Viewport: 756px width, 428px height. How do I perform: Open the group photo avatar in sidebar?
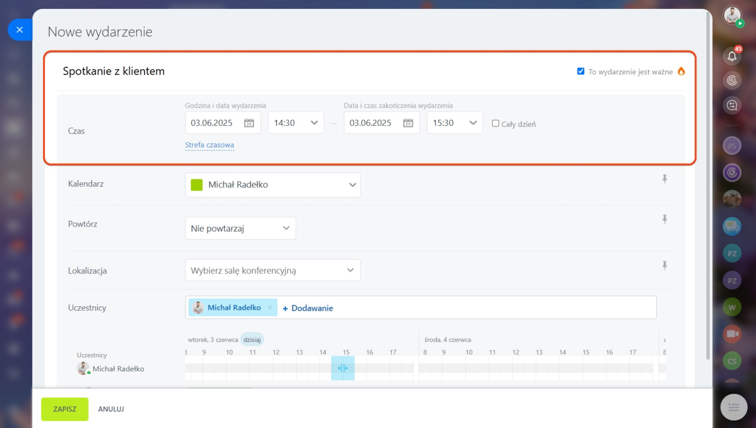click(732, 199)
